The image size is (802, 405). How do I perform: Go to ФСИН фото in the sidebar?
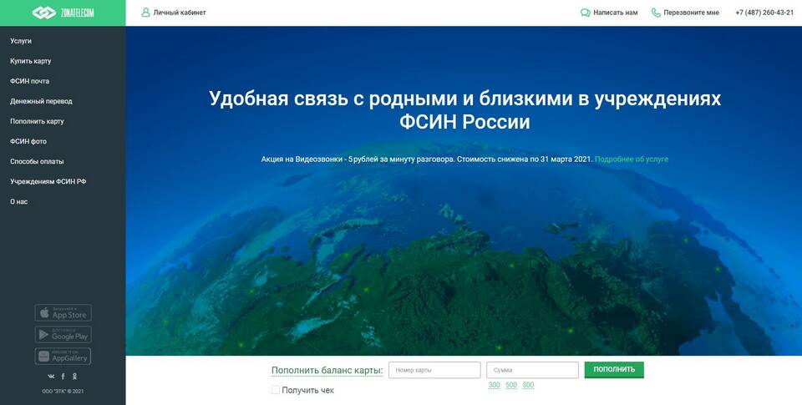tap(28, 141)
